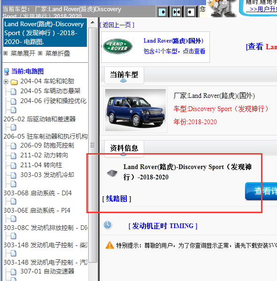This screenshot has height=281, width=277.
Task: Click the sidebar scrollbar up arrow
Action: [x=92, y=22]
